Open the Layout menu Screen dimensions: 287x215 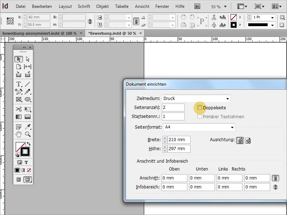click(x=65, y=6)
